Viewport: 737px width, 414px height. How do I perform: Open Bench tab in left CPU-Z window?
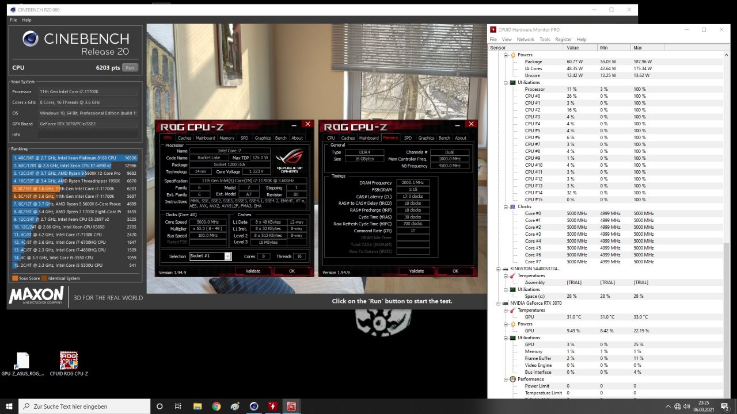[281, 138]
